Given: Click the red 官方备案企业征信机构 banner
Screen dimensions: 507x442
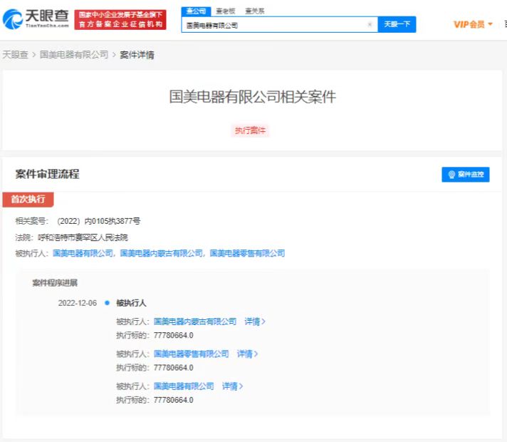Looking at the screenshot, I should click(120, 19).
